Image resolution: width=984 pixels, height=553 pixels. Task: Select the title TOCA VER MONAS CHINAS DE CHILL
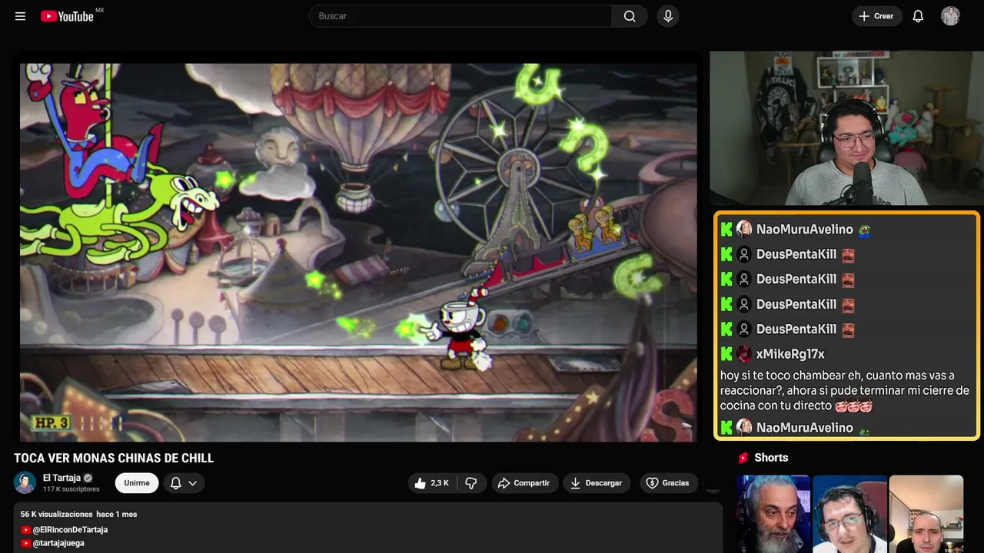point(114,459)
